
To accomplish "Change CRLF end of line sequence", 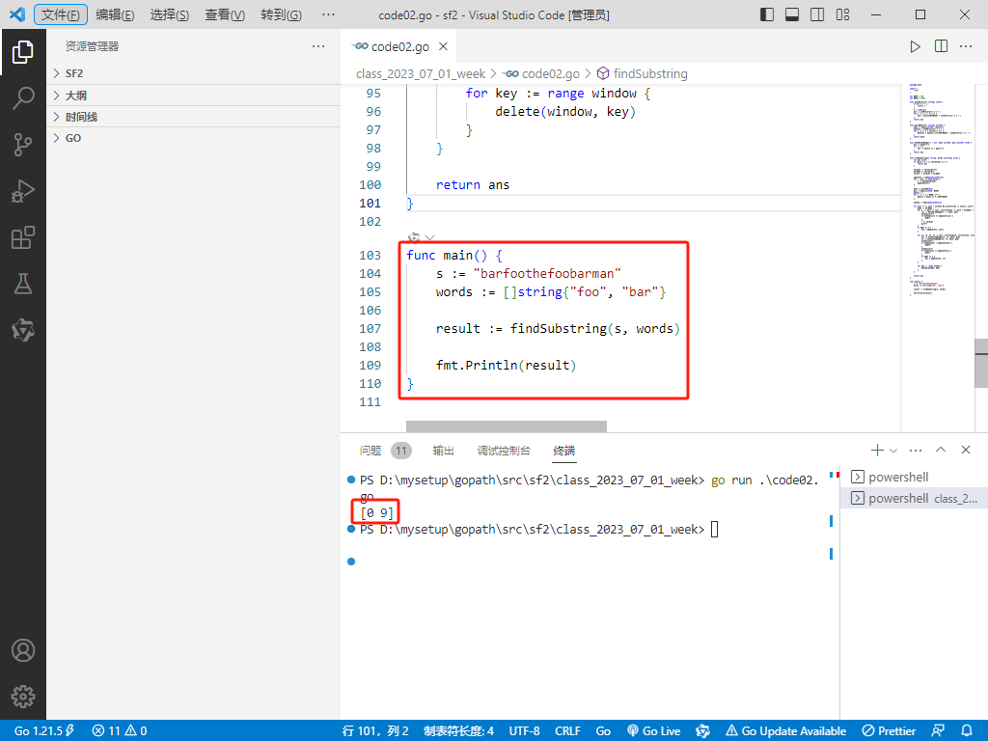I will tap(567, 731).
